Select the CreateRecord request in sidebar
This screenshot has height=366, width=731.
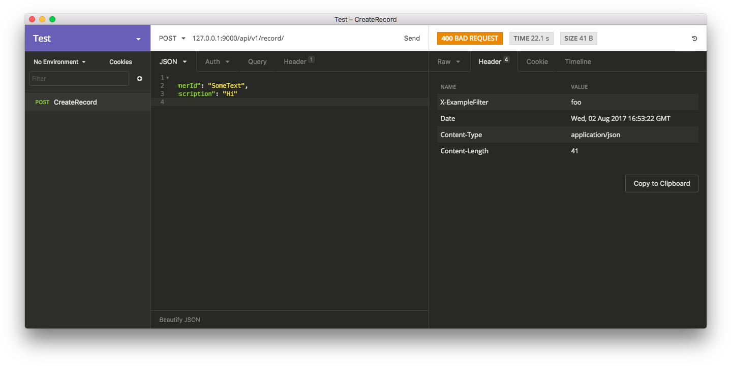point(75,102)
